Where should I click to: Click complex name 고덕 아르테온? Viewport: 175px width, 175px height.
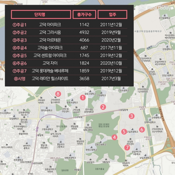(x=50, y=40)
